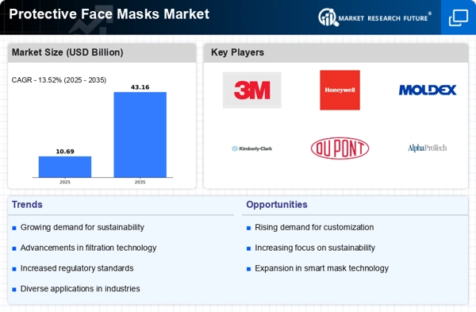Select 'Increased regulatory standards' item
This screenshot has height=312, width=476.
pos(77,268)
